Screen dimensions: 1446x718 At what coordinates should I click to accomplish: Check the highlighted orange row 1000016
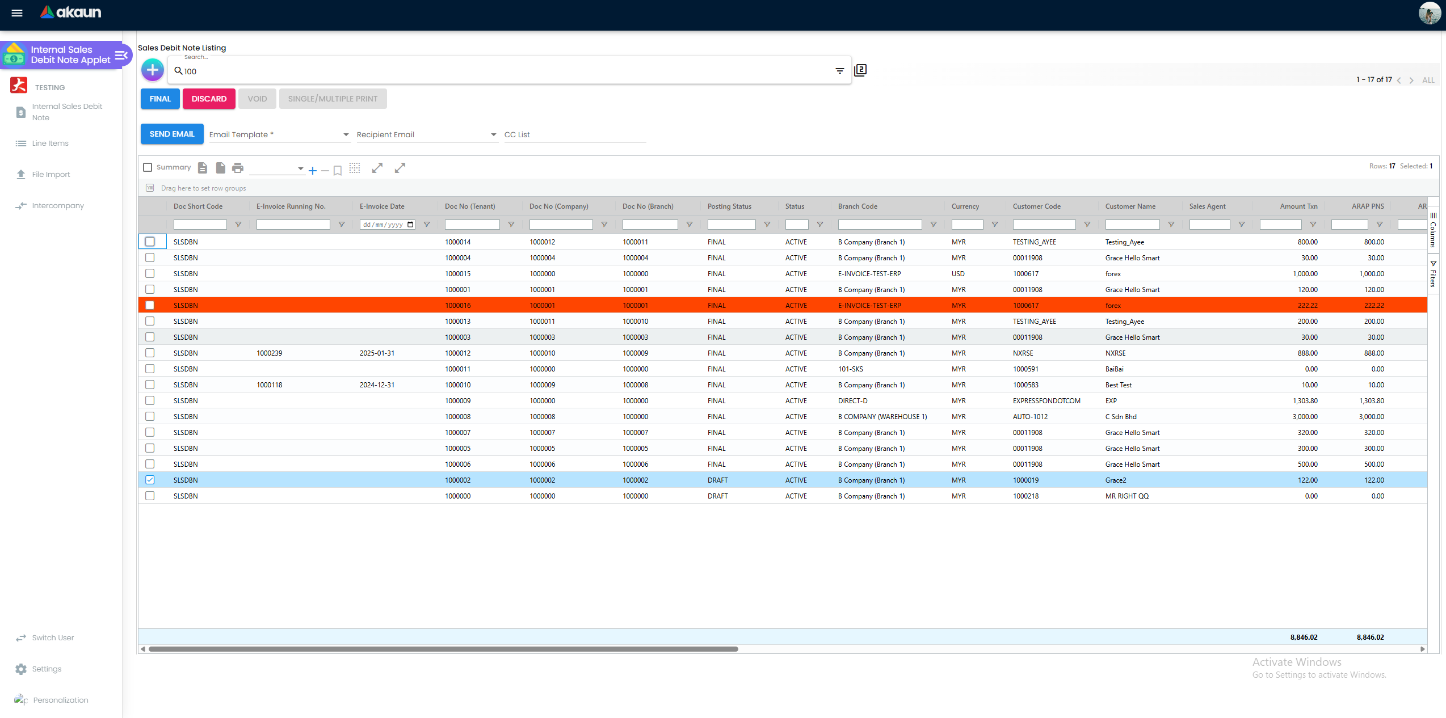[150, 305]
